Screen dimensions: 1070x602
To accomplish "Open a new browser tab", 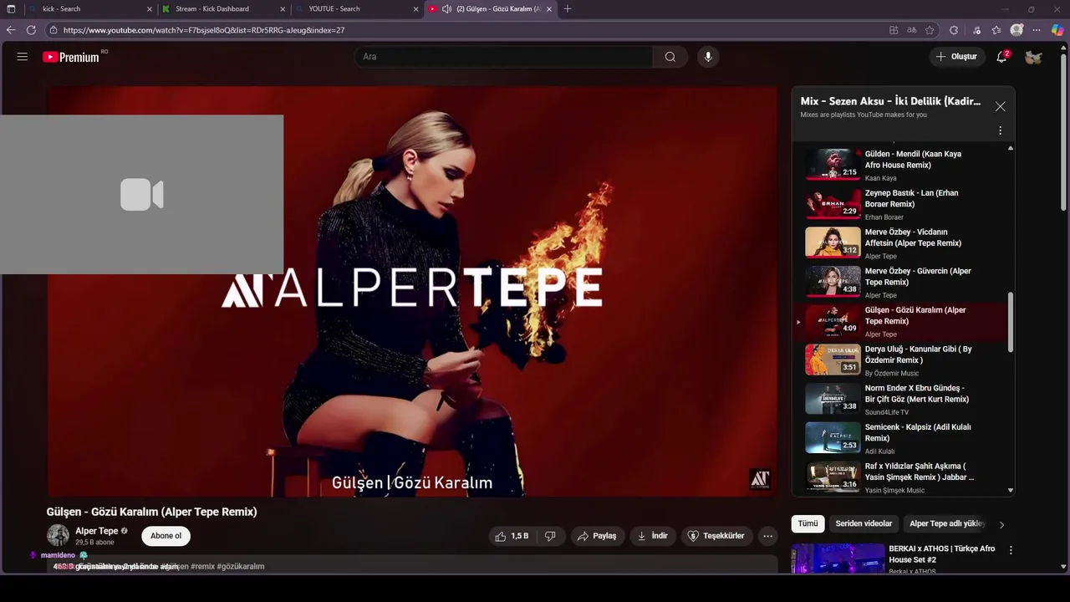I will 568,9.
